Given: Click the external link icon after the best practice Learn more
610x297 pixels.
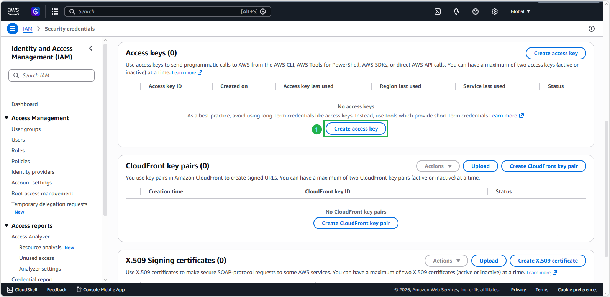Looking at the screenshot, I should pyautogui.click(x=521, y=116).
